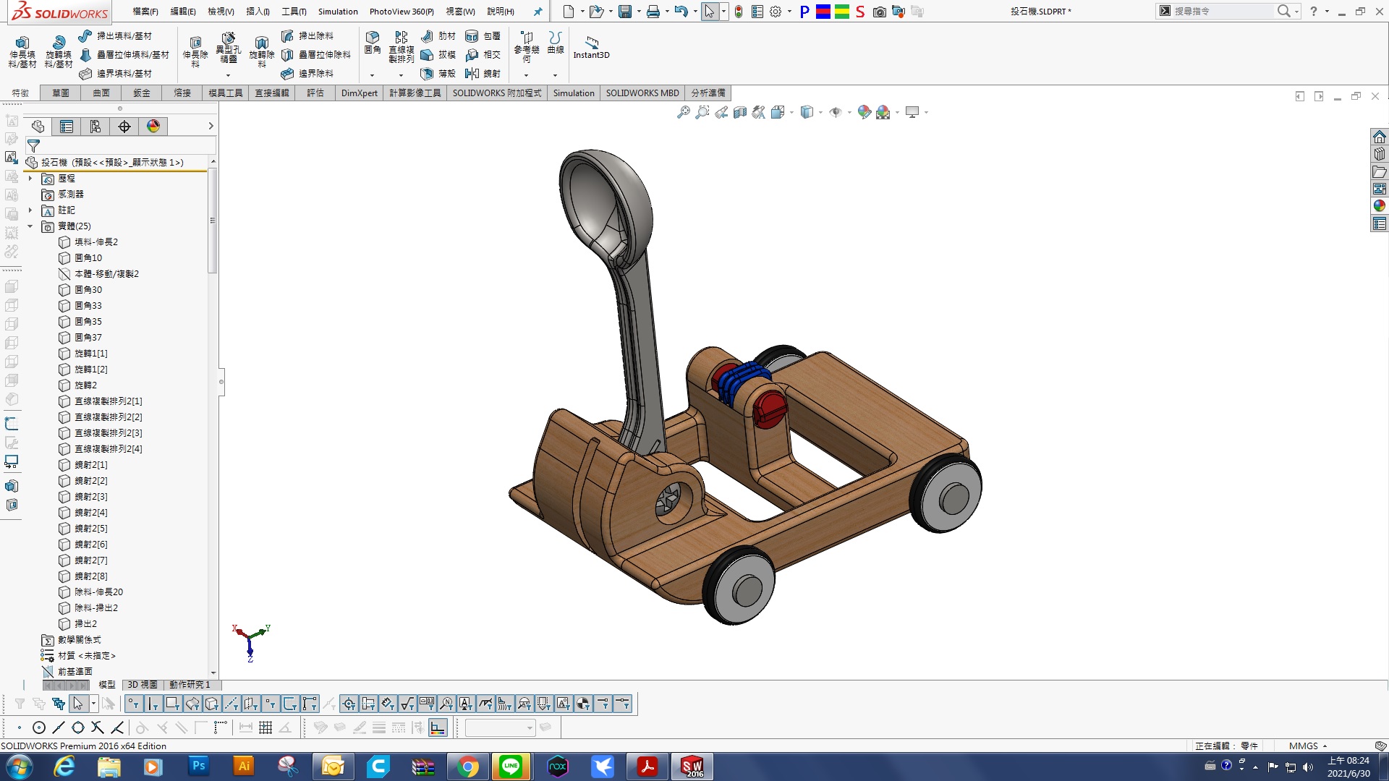Open the Save button dropdown arrow
The width and height of the screenshot is (1389, 781).
pos(639,12)
